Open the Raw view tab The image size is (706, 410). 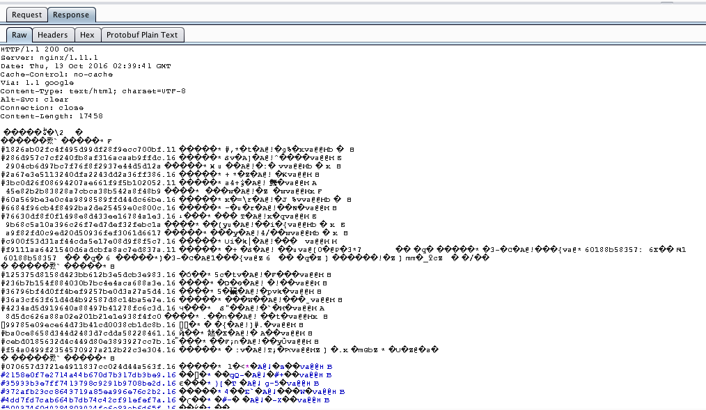[19, 35]
